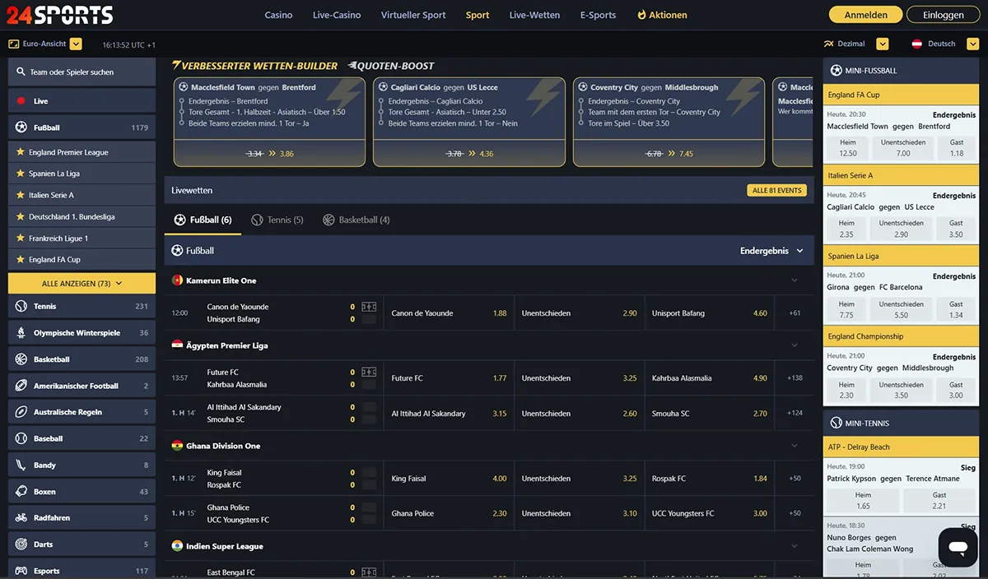
Task: Select the Boxen glove icon
Action: tap(21, 492)
